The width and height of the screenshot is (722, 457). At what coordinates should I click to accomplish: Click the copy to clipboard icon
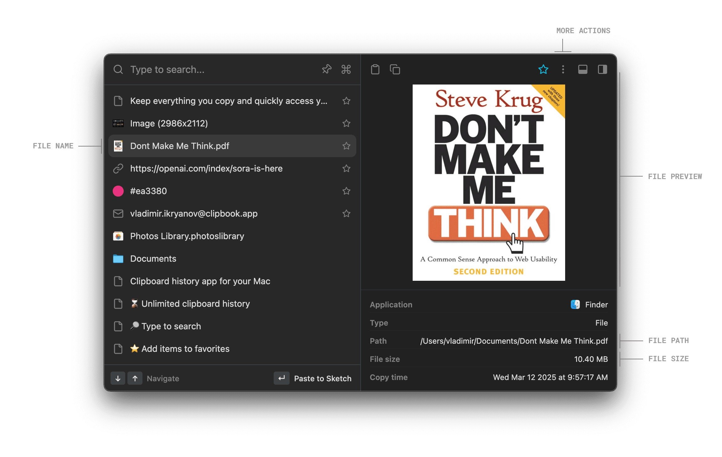point(395,69)
